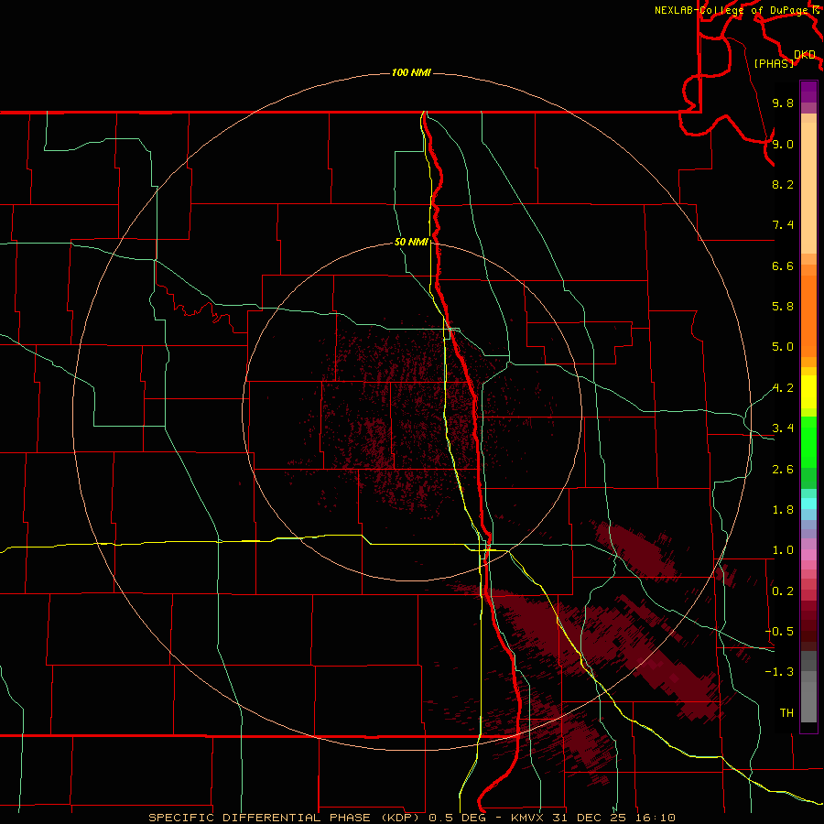
Task: Click the 5.8 value on the color scale
Action: 783,307
